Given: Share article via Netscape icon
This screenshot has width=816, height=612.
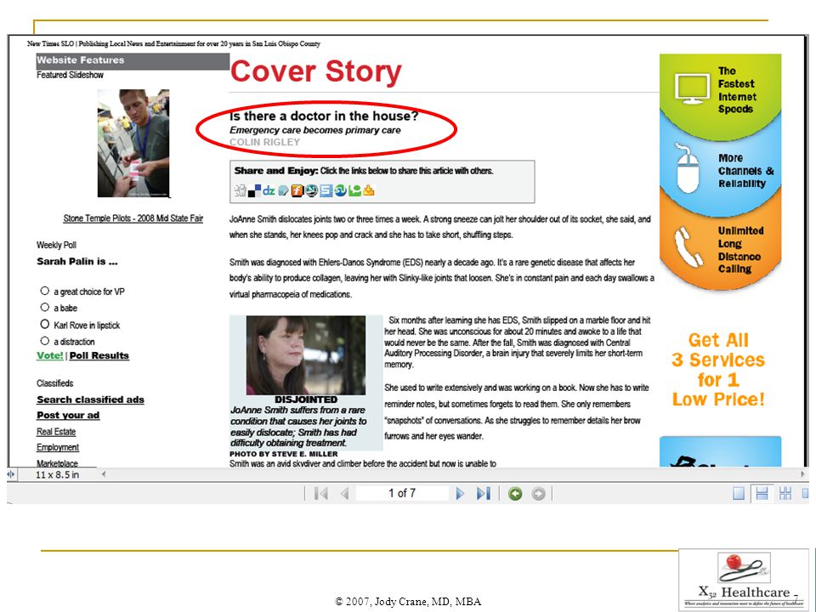Looking at the screenshot, I should pos(312,190).
